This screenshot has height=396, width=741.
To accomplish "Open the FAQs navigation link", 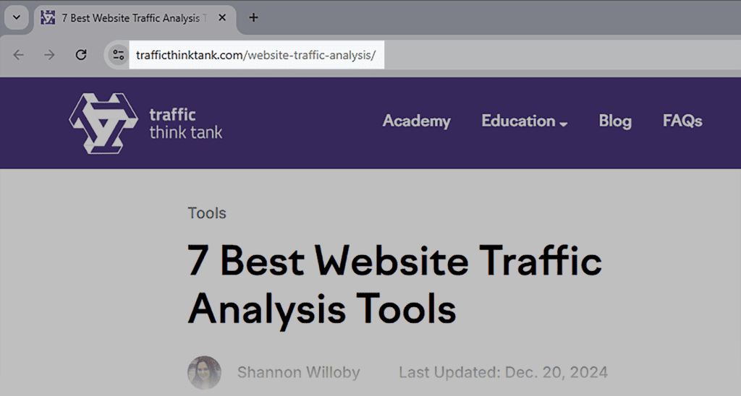I will pyautogui.click(x=682, y=121).
